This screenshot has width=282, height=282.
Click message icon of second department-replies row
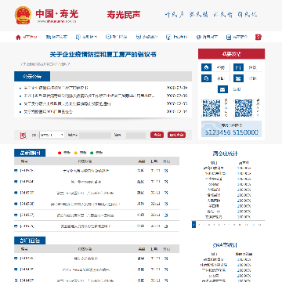[16, 269]
